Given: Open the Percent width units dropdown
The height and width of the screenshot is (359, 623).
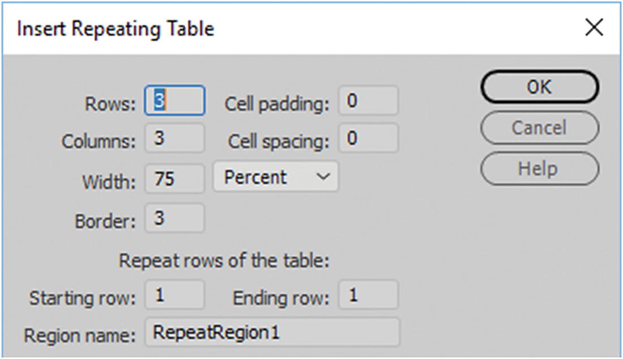Looking at the screenshot, I should click(x=276, y=178).
